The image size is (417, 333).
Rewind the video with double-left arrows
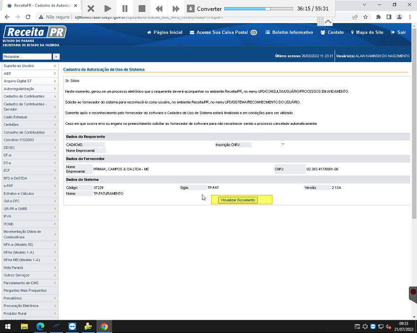[x=159, y=9]
